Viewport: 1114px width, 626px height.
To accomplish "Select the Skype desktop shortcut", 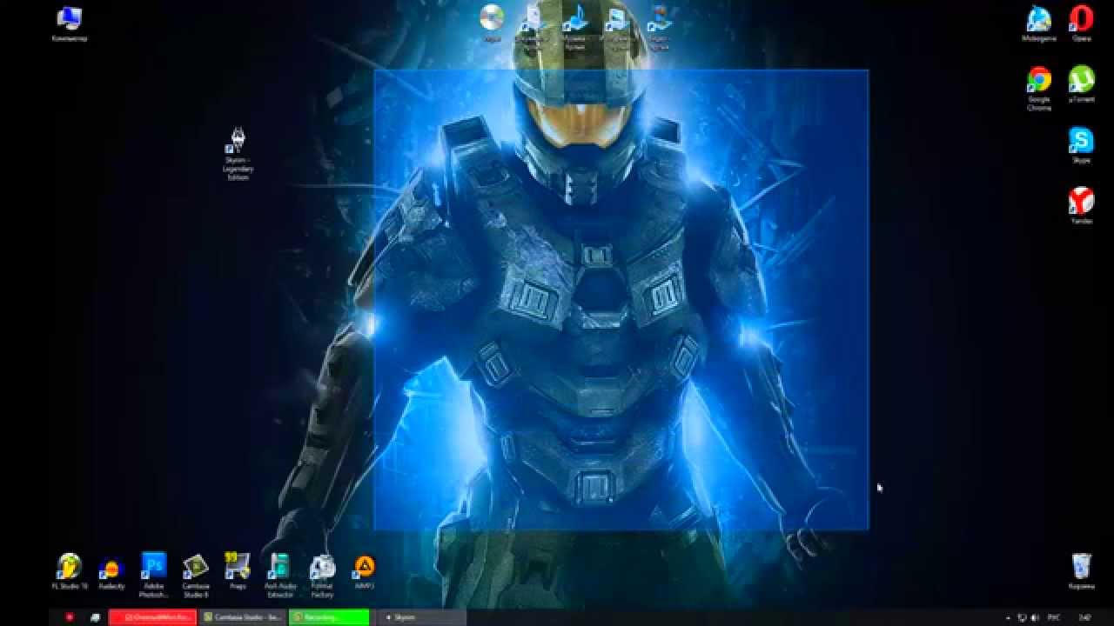I will pyautogui.click(x=1081, y=145).
